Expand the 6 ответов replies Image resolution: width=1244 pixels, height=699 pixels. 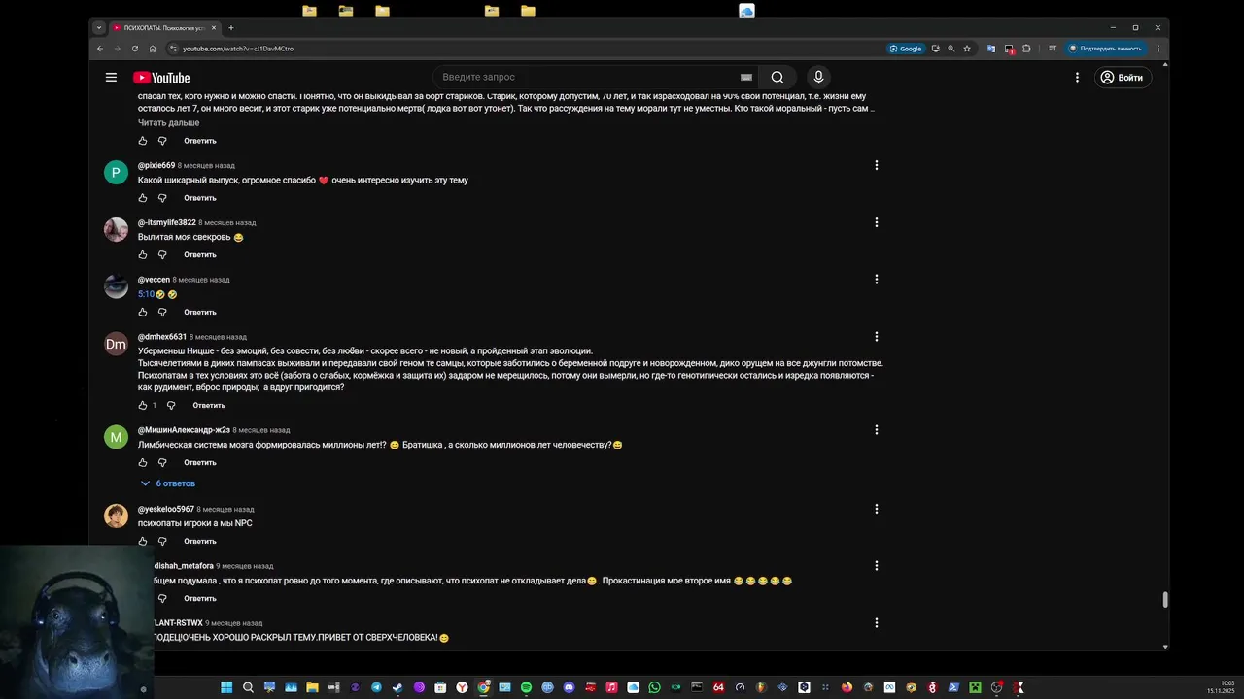tap(168, 483)
